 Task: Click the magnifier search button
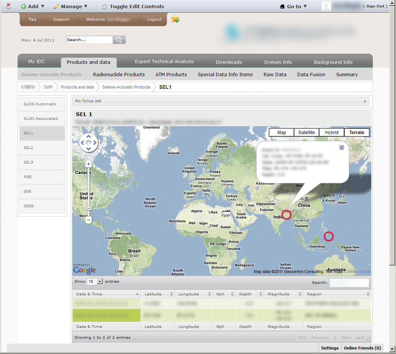click(x=119, y=40)
